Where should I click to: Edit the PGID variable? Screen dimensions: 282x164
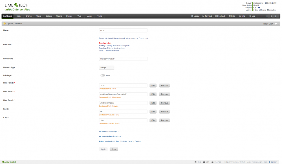pyautogui.click(x=153, y=120)
